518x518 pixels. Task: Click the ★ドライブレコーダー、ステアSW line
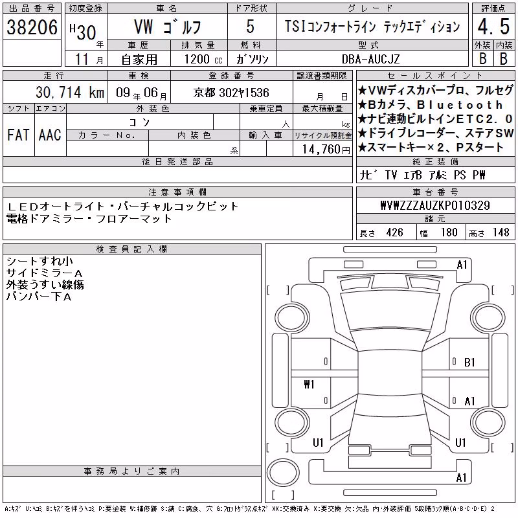(x=435, y=133)
